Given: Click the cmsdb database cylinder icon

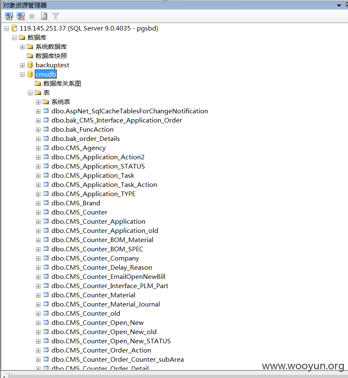Looking at the screenshot, I should pyautogui.click(x=30, y=74).
